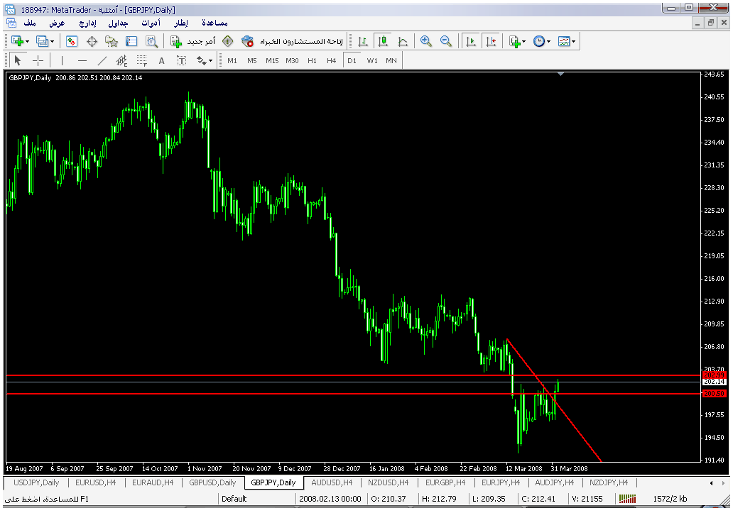Switch to USDJPY,Daily chart tab
Screen dimensions: 733x508
coord(36,482)
